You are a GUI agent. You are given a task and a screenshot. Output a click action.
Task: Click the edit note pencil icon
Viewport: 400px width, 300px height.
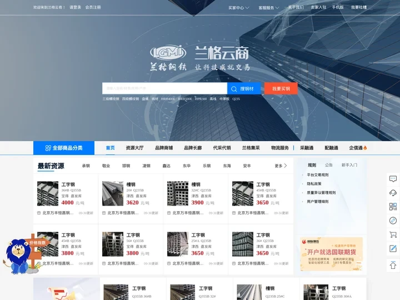(393, 248)
